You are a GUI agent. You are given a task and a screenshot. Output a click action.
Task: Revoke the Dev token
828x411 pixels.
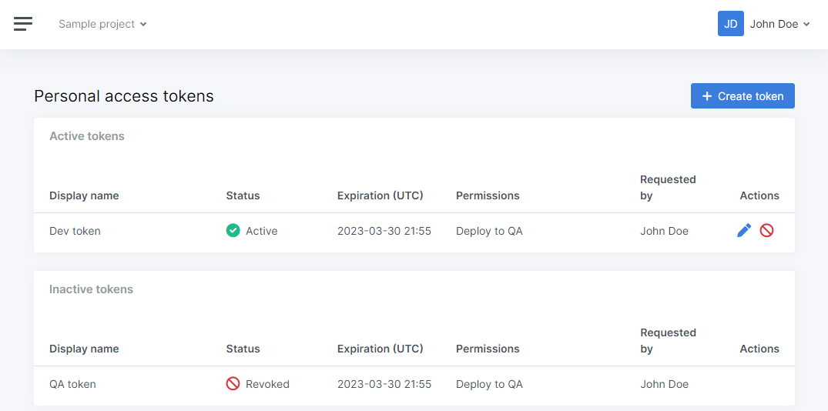click(766, 230)
